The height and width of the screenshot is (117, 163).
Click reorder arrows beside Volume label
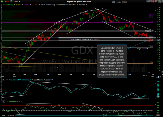(x=77, y=5)
